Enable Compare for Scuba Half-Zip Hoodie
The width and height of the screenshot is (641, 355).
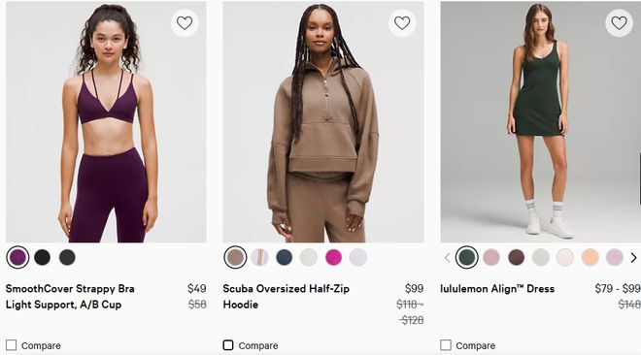click(228, 345)
